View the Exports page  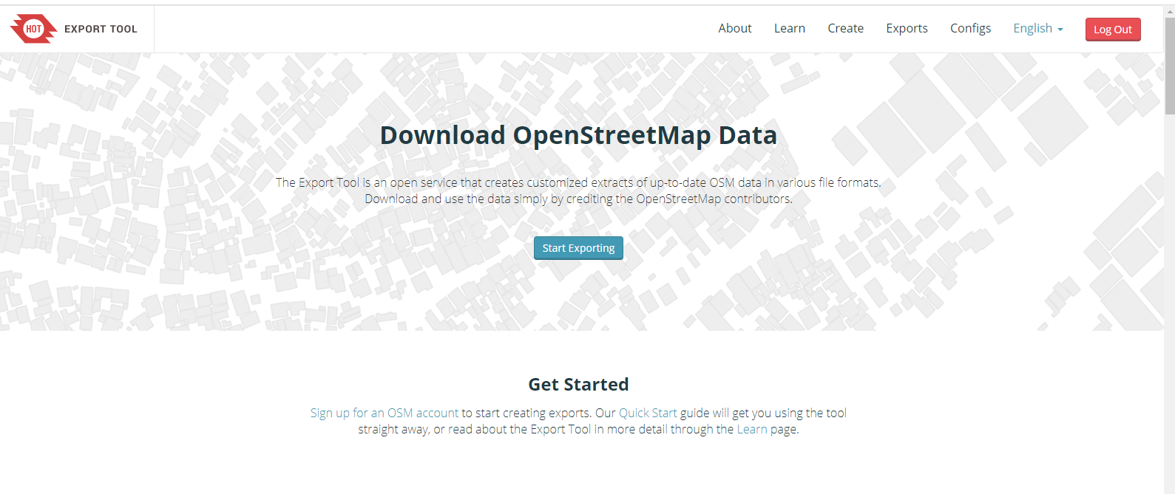(x=907, y=28)
